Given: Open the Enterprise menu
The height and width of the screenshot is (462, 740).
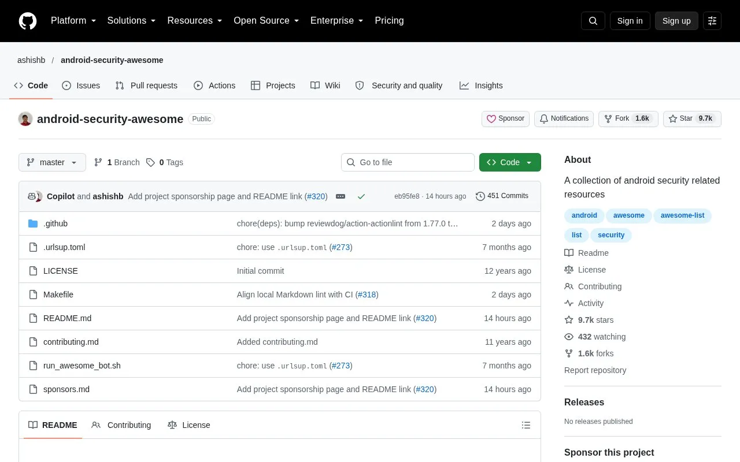Looking at the screenshot, I should coord(337,21).
